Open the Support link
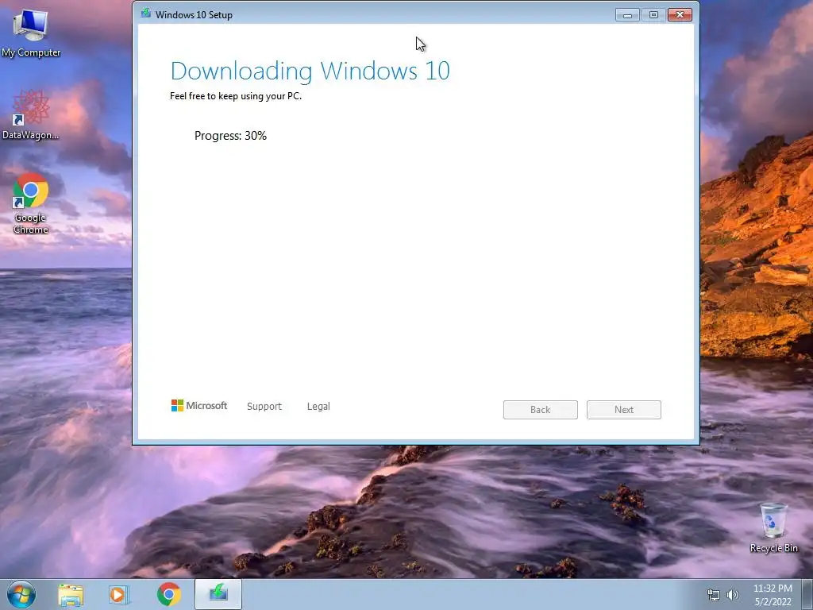The image size is (813, 610). click(x=264, y=406)
